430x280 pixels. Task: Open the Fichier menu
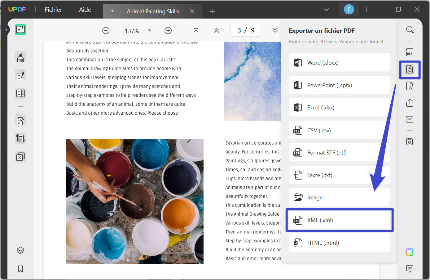point(53,10)
